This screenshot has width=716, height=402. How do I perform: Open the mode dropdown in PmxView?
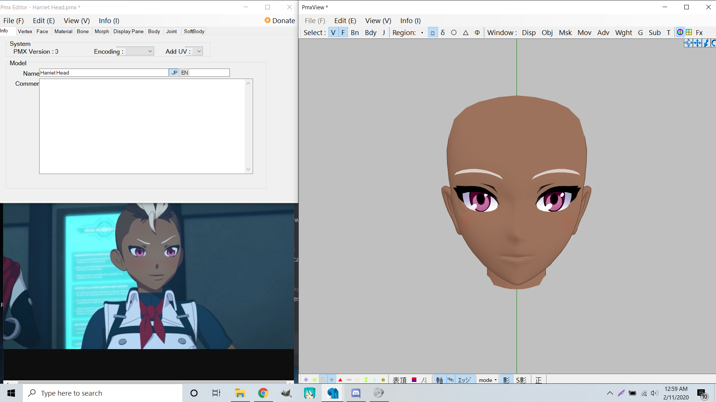click(488, 380)
